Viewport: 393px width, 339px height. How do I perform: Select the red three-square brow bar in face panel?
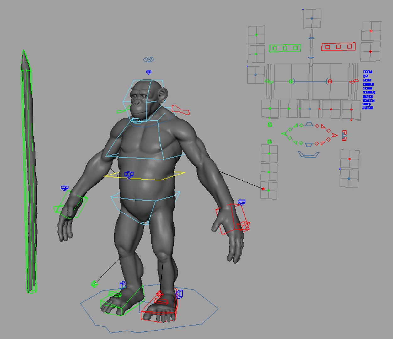(338, 47)
